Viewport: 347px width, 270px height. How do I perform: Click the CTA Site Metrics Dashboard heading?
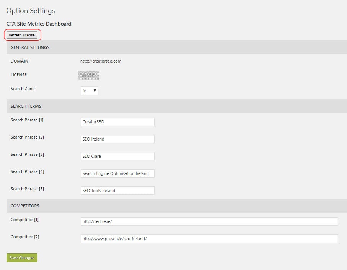[38, 24]
